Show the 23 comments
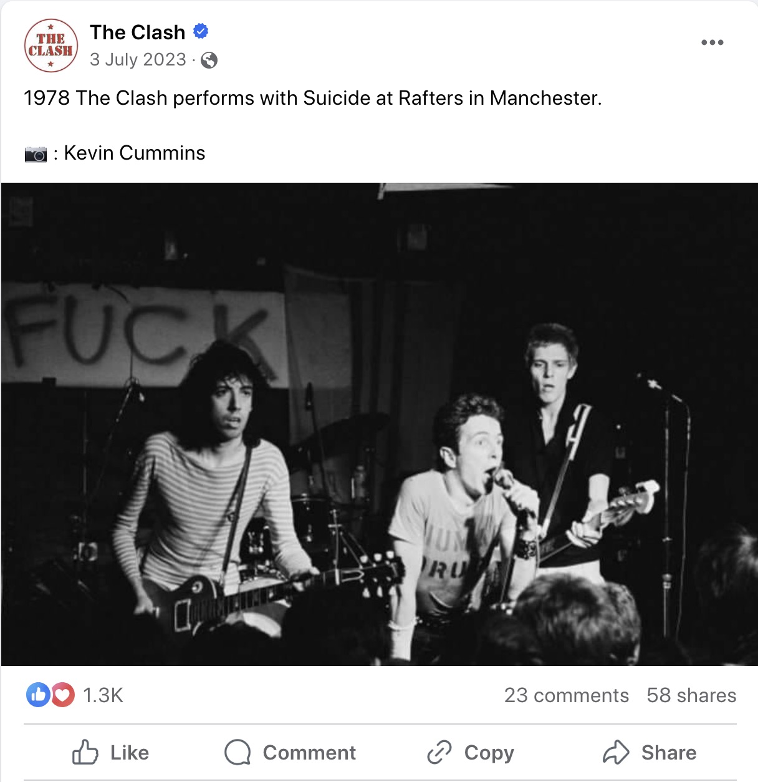Viewport: 758px width, 782px height. (567, 695)
